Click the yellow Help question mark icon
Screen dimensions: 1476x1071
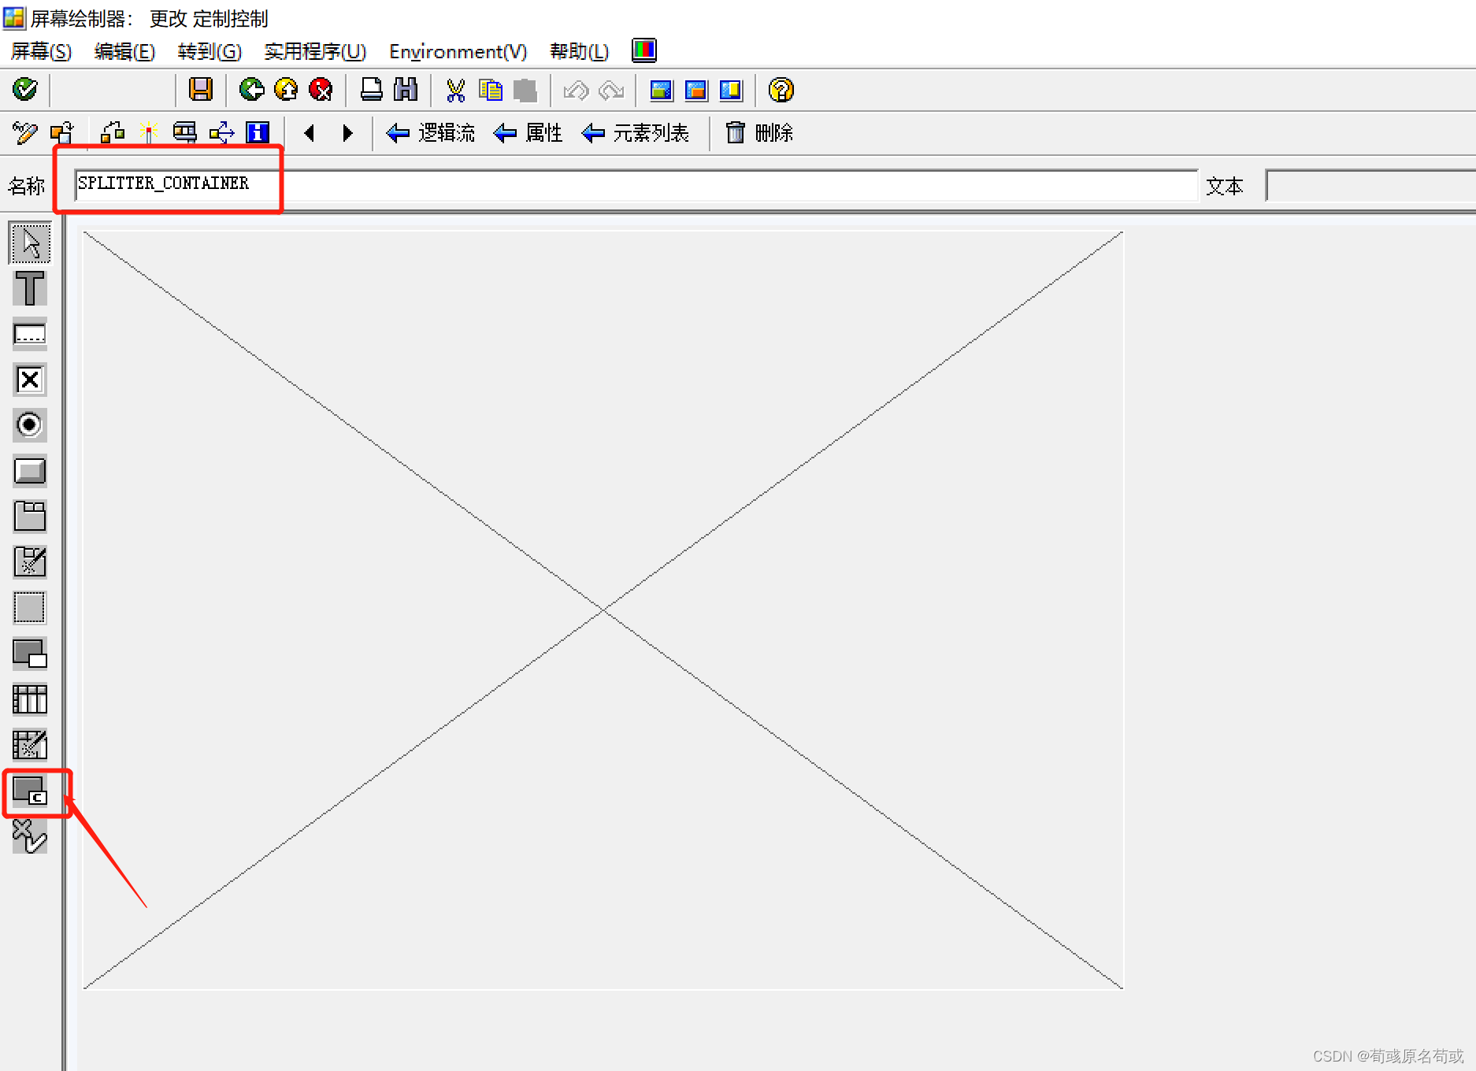[781, 90]
